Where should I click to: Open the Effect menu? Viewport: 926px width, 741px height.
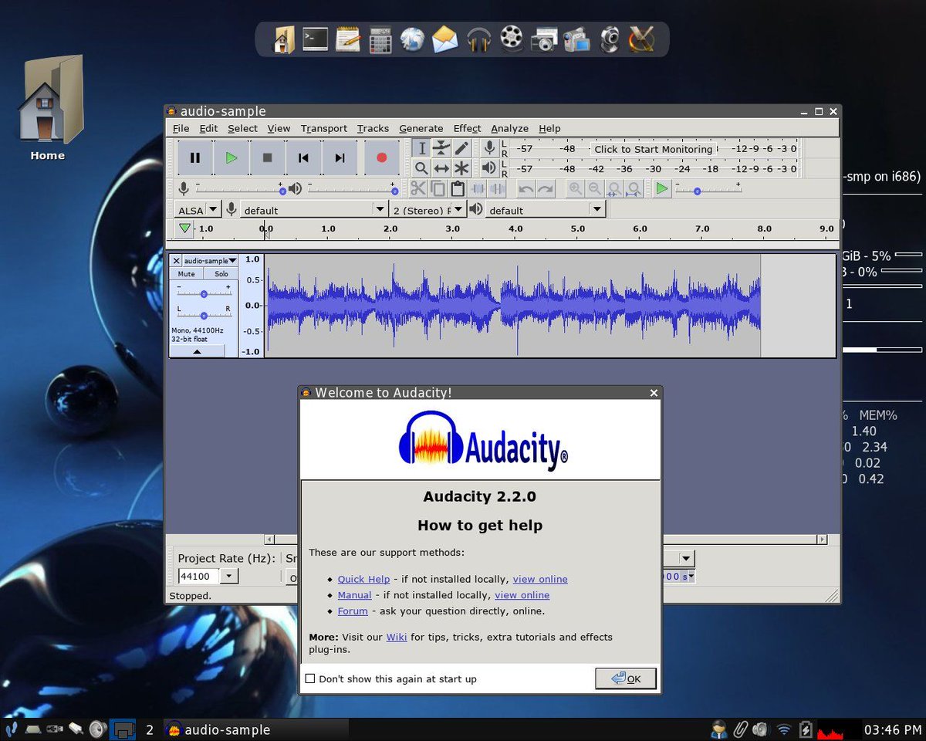click(467, 128)
